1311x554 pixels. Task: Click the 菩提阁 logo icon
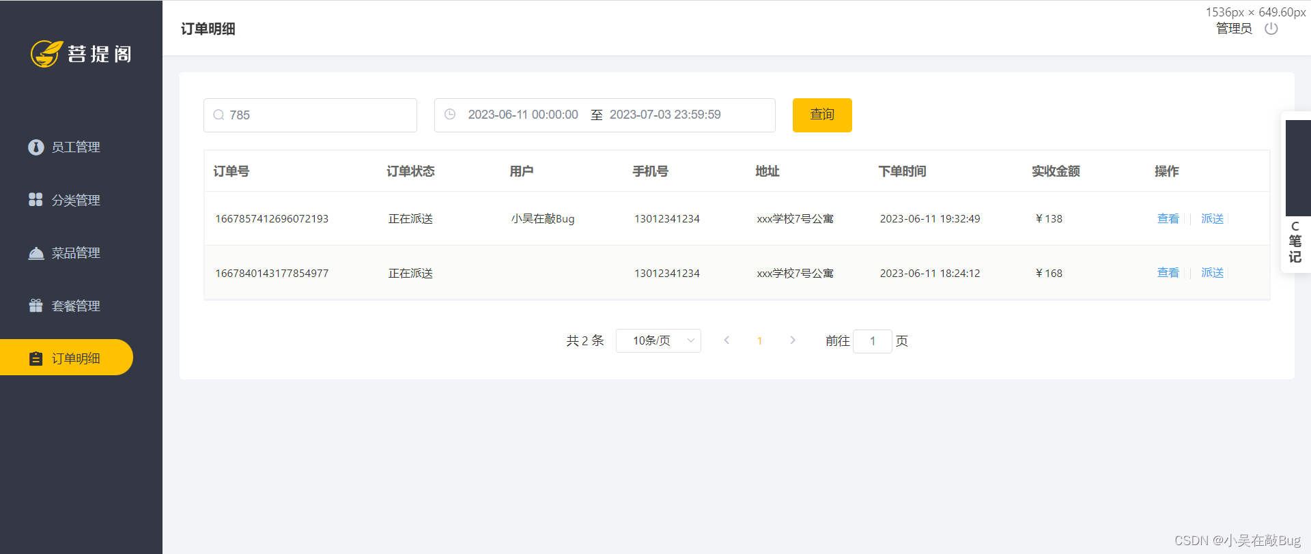46,53
